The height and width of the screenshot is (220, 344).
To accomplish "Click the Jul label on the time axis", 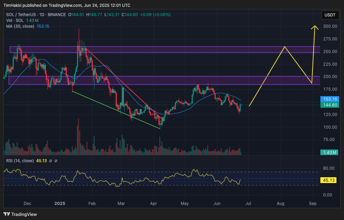I will point(249,203).
